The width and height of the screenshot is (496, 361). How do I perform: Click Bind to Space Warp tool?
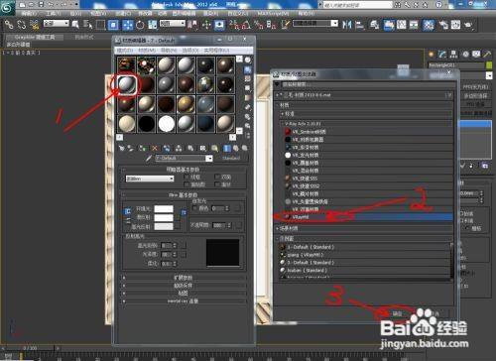(x=35, y=25)
